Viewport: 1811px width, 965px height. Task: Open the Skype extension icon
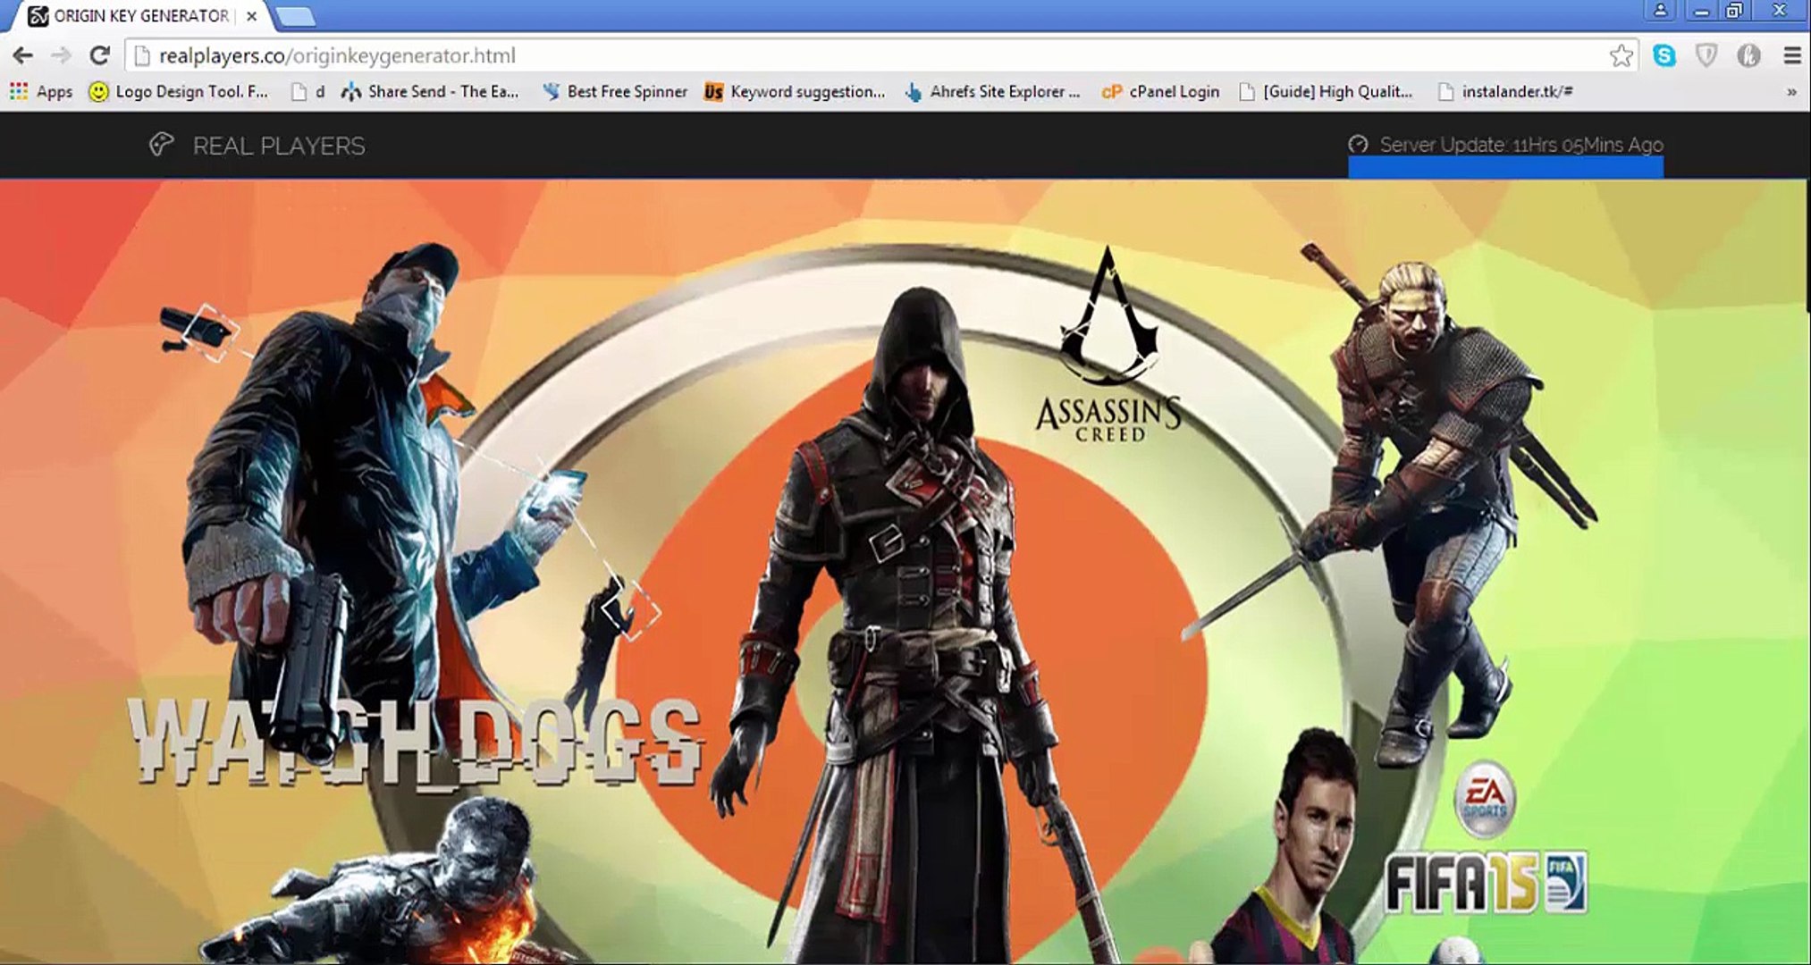pos(1664,55)
